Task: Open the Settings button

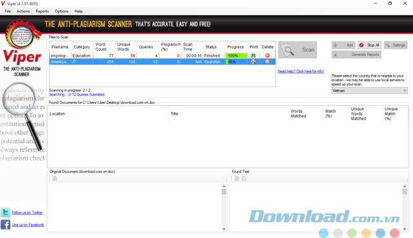Action: coord(396,45)
